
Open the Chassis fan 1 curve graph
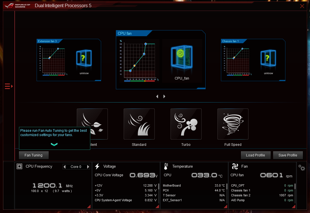238,60
